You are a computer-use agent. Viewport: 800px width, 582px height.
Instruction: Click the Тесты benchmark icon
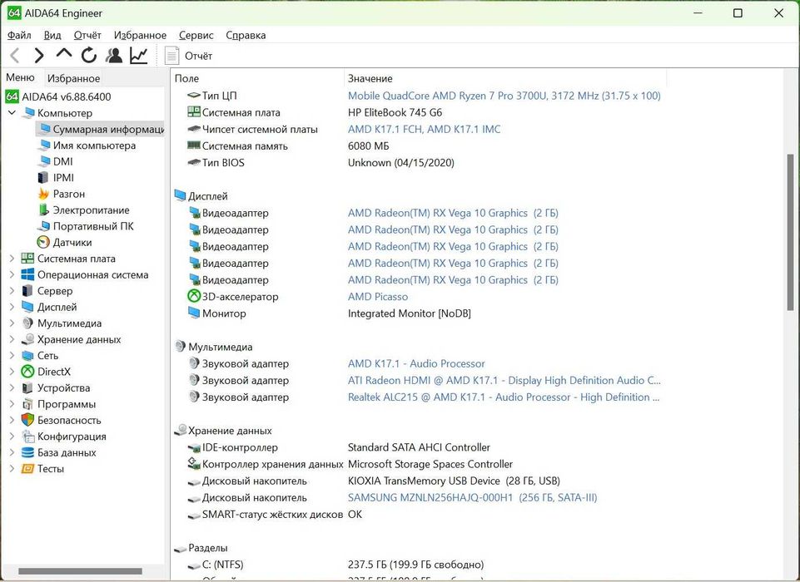point(27,468)
